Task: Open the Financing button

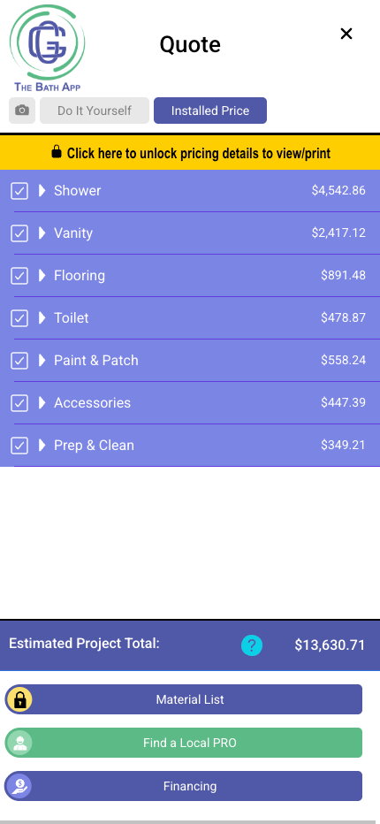Action: click(x=184, y=786)
